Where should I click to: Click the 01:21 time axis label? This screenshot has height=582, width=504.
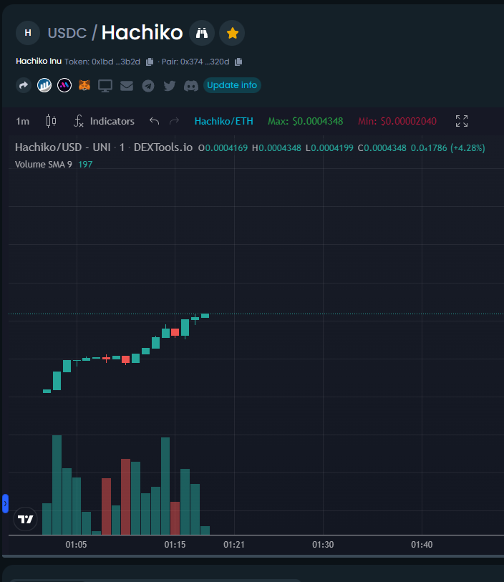(234, 545)
